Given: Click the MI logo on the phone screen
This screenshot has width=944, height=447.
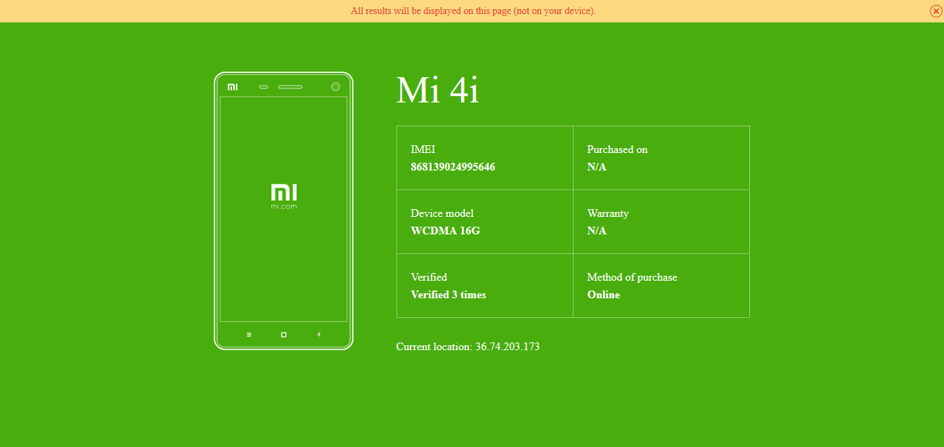Looking at the screenshot, I should [284, 193].
